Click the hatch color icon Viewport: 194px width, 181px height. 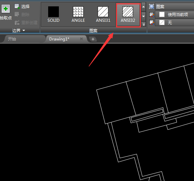point(152,15)
